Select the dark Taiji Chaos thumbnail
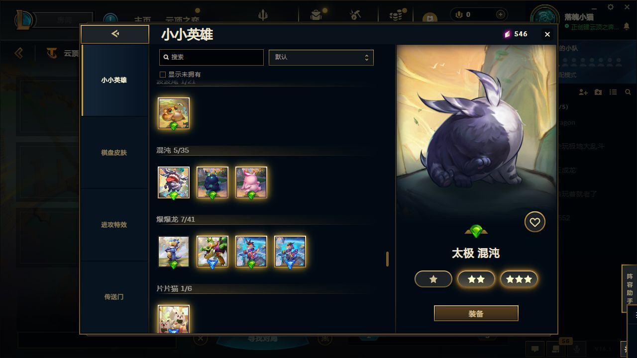The height and width of the screenshot is (358, 637). pyautogui.click(x=212, y=182)
